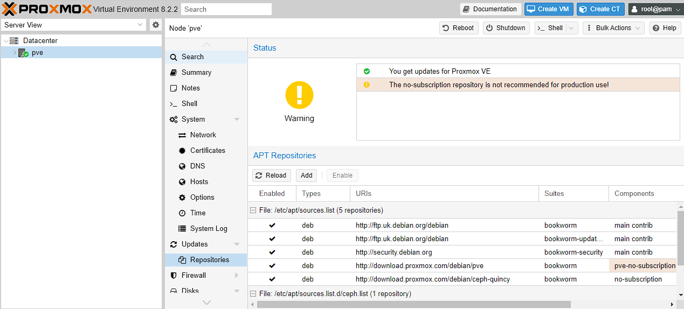
Task: Open DNS settings globe icon
Action: pyautogui.click(x=182, y=166)
